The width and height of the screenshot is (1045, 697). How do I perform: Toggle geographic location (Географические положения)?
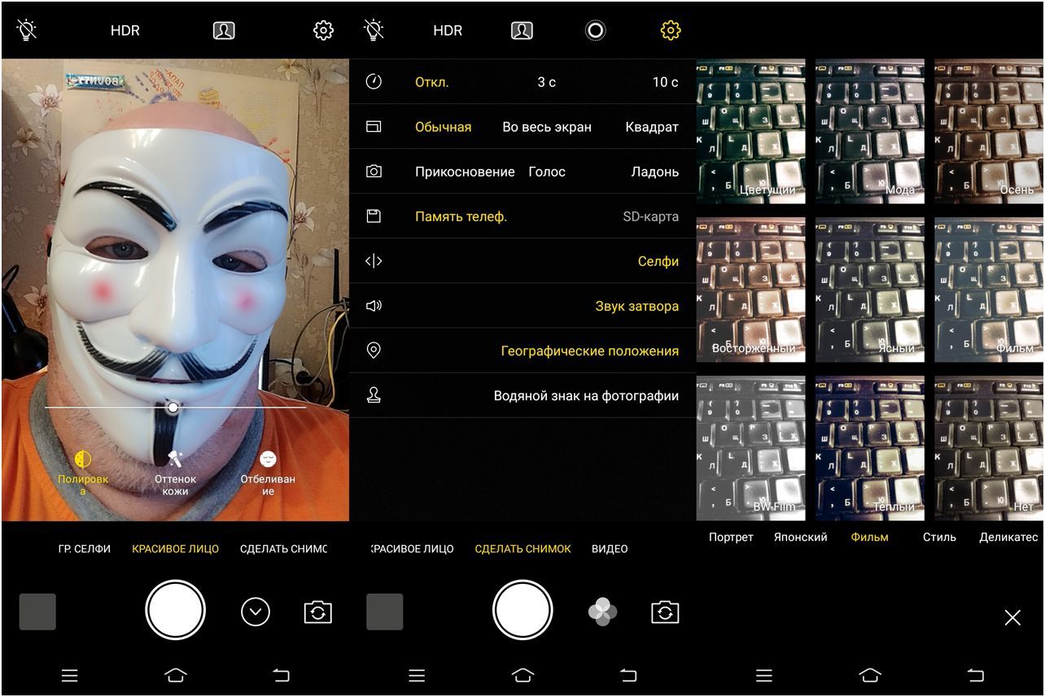pos(589,351)
